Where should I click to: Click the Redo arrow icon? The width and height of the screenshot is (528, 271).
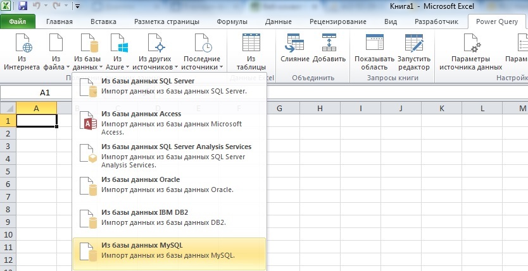tap(56, 6)
